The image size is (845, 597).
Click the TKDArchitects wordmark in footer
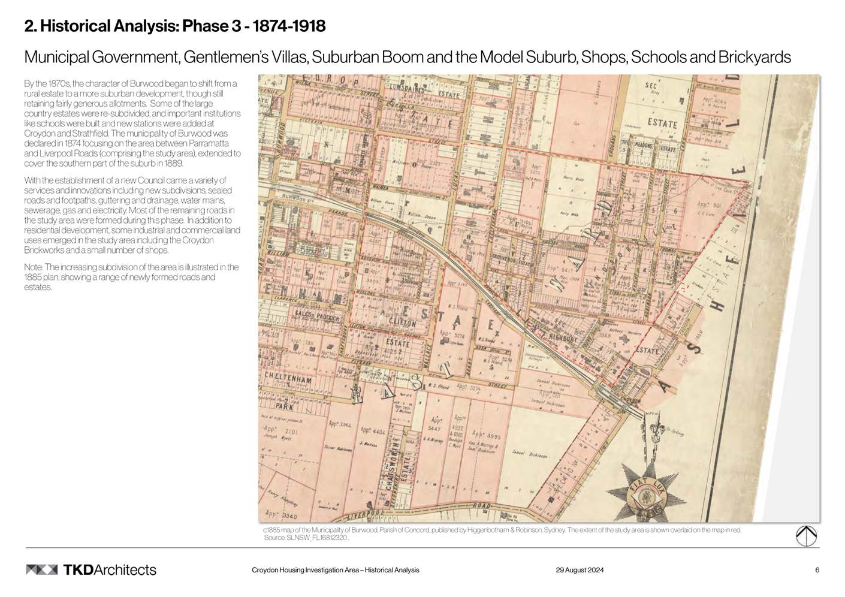tap(110, 569)
